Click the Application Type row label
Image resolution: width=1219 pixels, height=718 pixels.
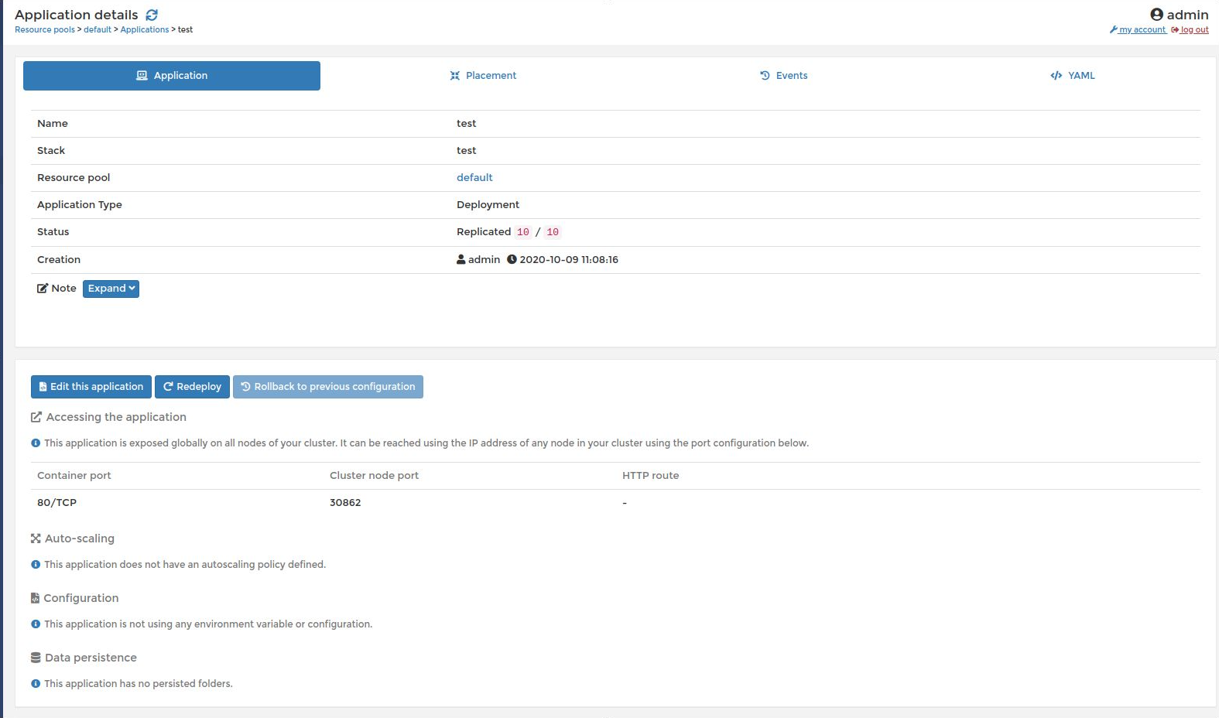pos(80,205)
